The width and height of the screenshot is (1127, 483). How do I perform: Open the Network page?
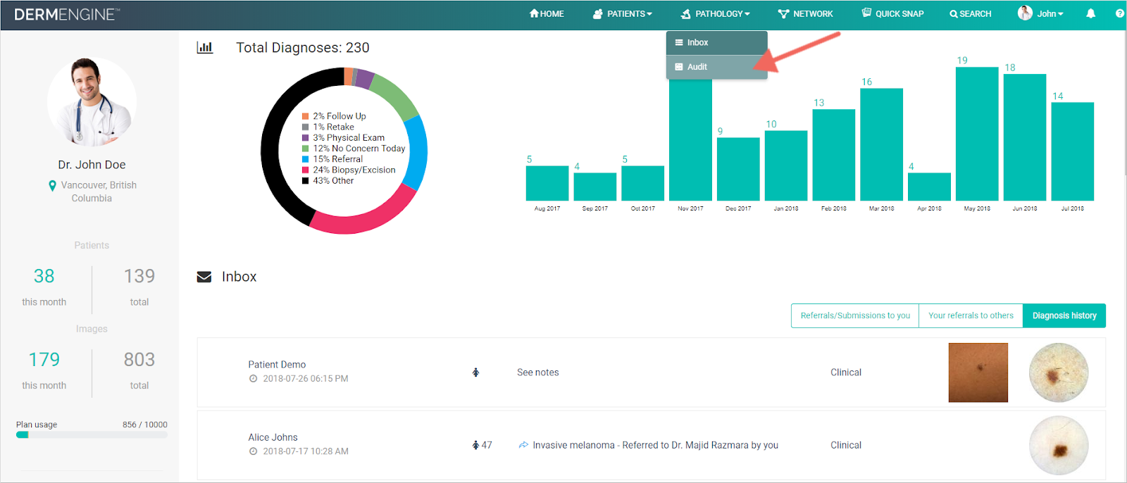coord(805,13)
